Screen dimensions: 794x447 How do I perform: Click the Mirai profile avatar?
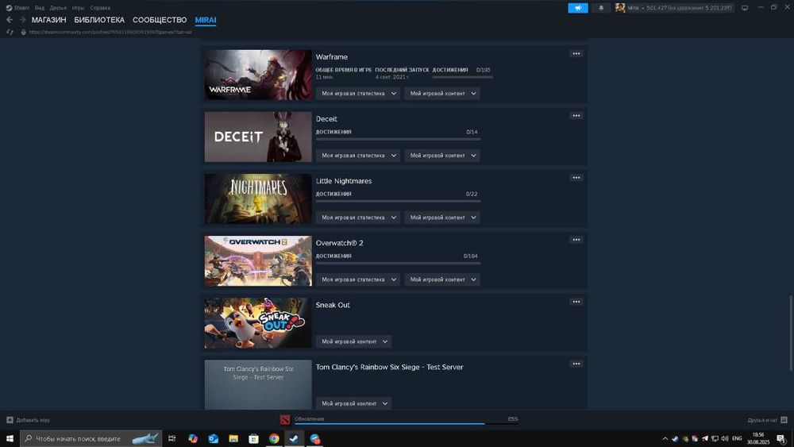(x=620, y=8)
